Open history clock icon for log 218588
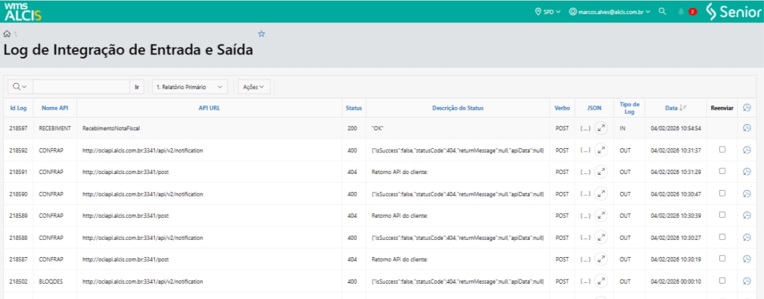Screen dimensions: 764x299 tap(747, 237)
